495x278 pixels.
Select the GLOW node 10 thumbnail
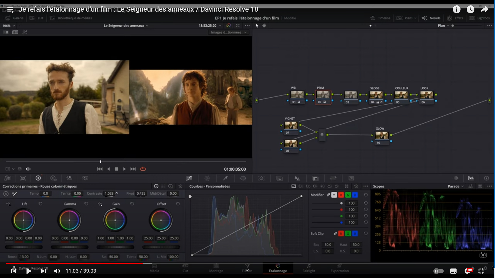(381, 135)
